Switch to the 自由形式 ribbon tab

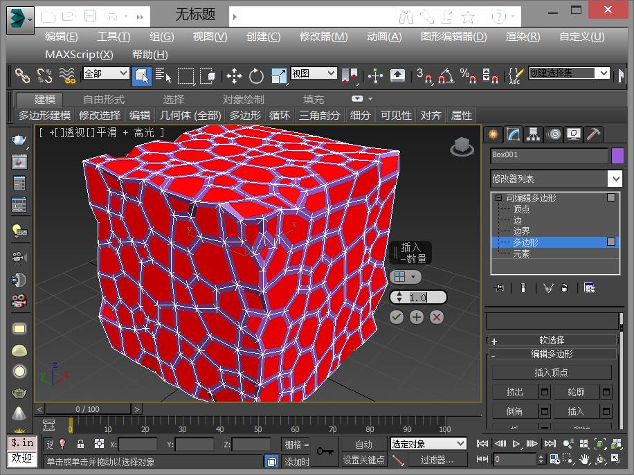coord(104,99)
